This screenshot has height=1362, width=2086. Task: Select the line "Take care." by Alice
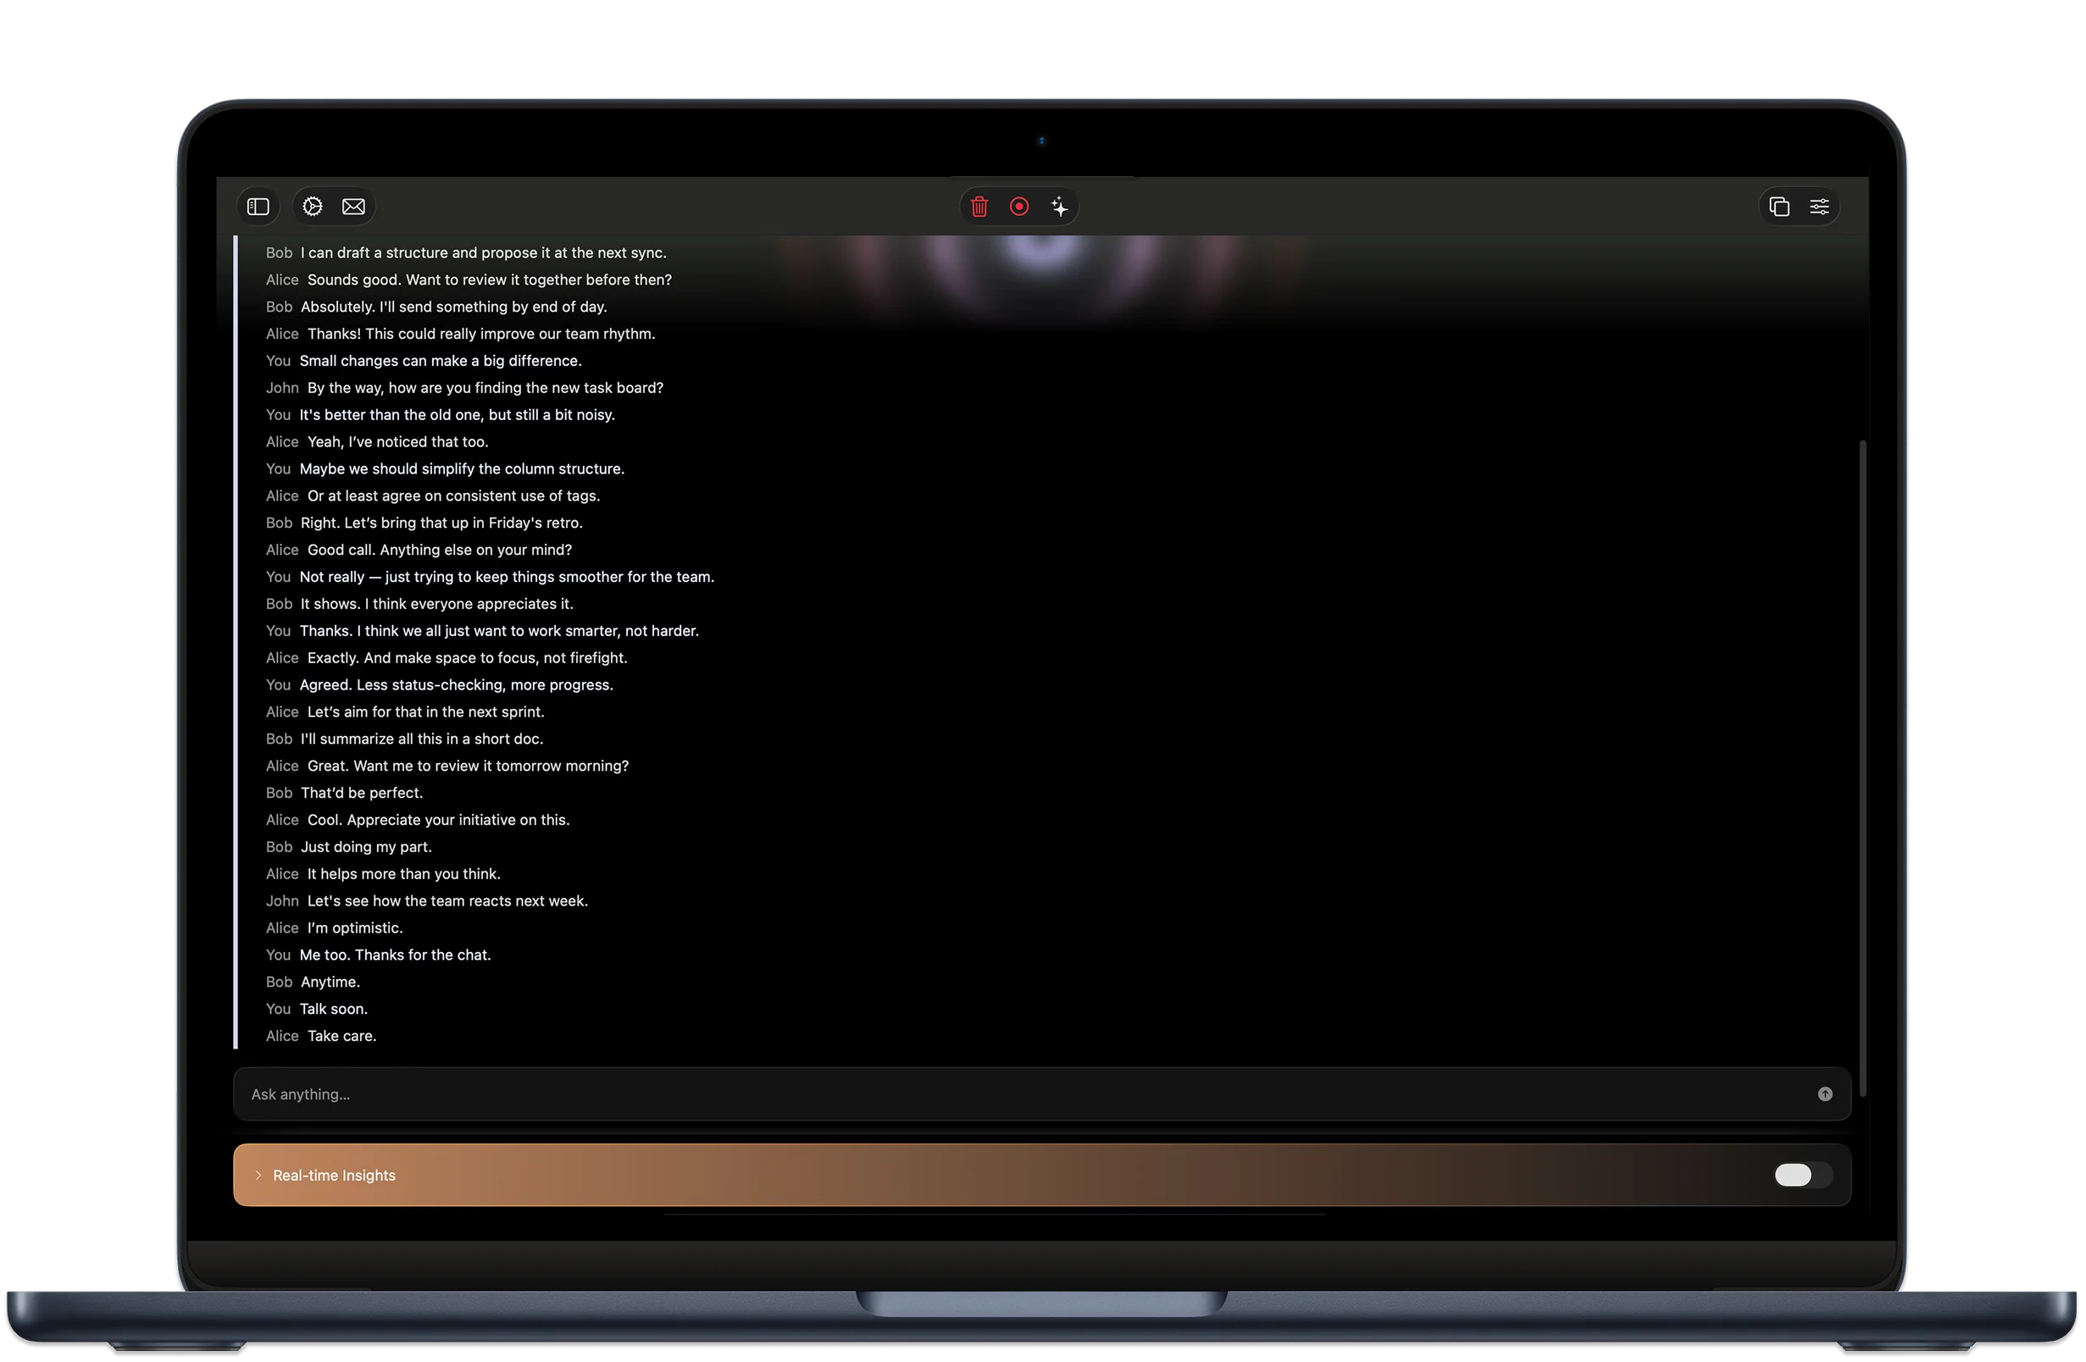(341, 1036)
